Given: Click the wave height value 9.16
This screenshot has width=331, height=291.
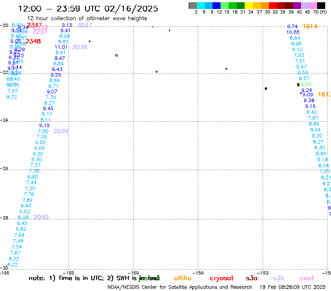Looking at the screenshot, I should click(310, 106).
